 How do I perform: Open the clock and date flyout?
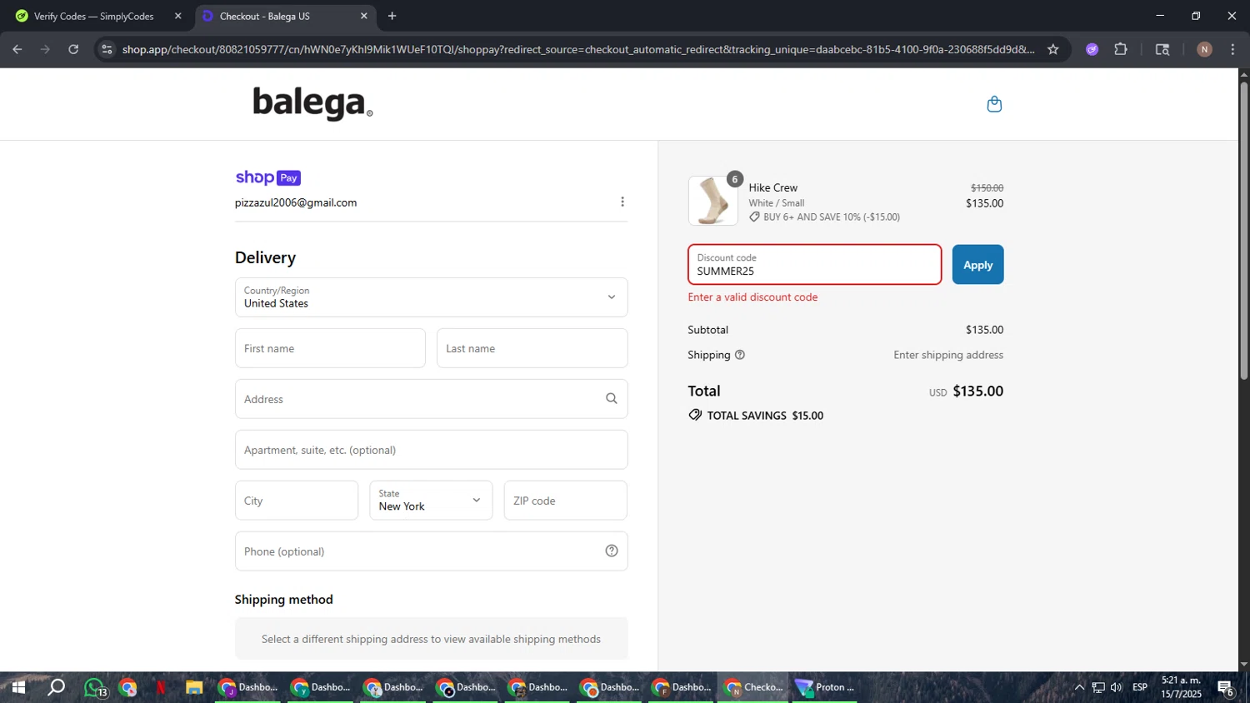pyautogui.click(x=1182, y=688)
